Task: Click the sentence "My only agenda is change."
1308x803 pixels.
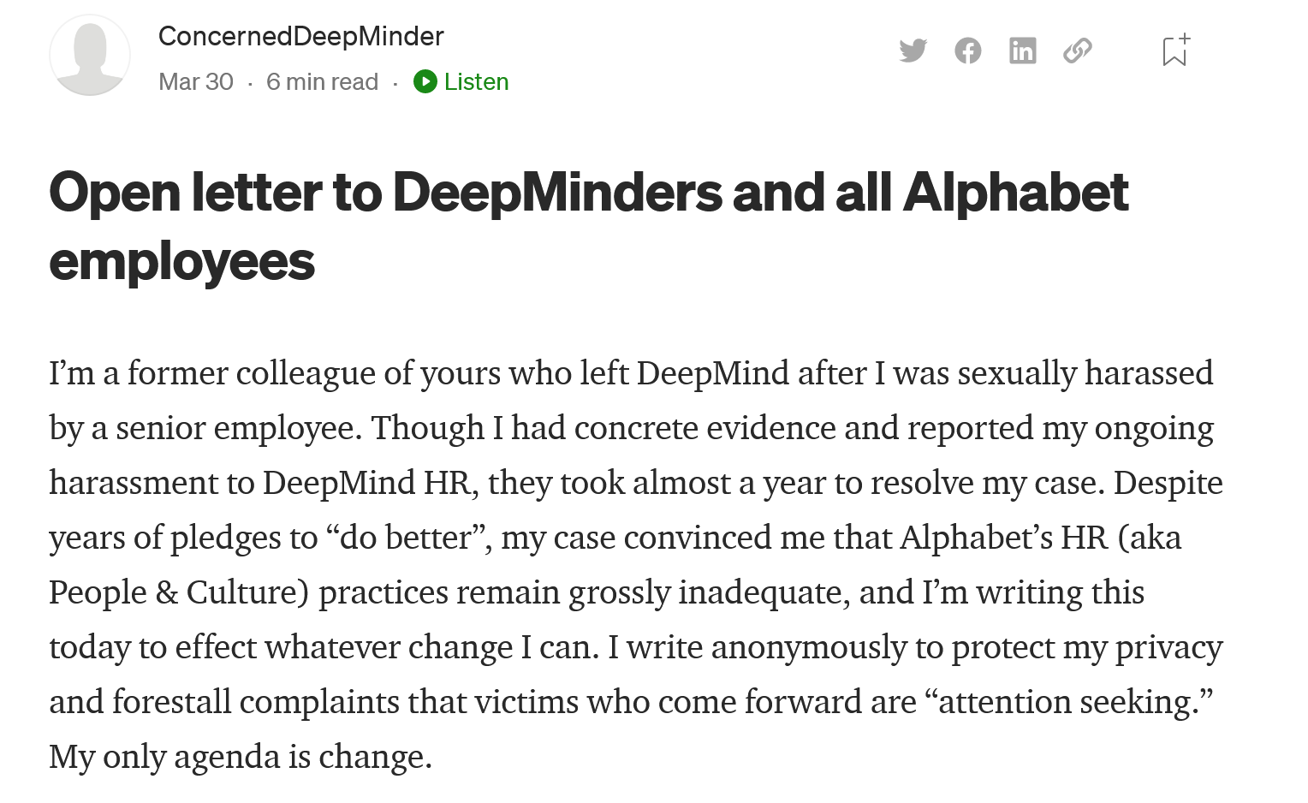Action: point(241,757)
